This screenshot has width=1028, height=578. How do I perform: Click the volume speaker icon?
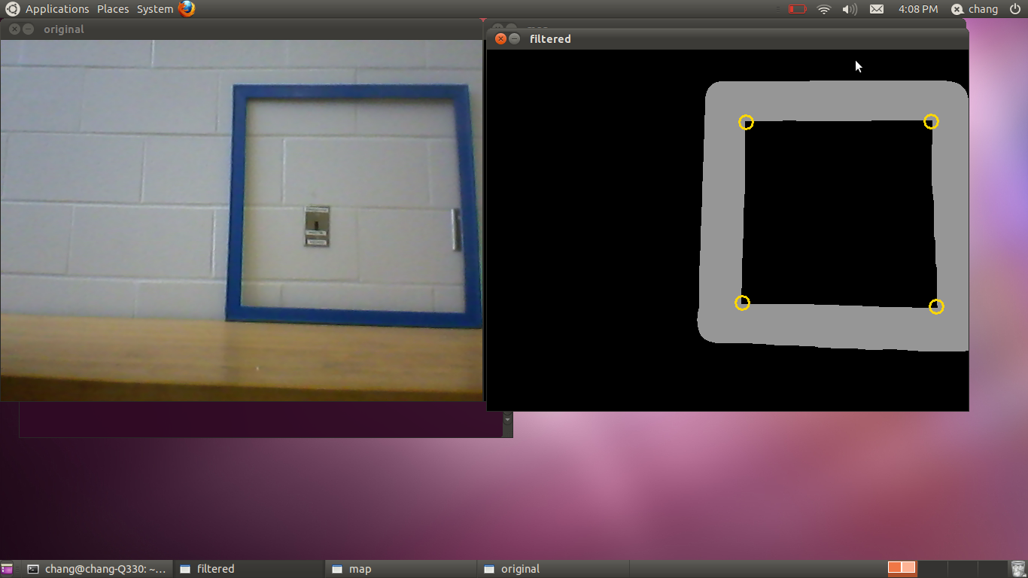850,9
